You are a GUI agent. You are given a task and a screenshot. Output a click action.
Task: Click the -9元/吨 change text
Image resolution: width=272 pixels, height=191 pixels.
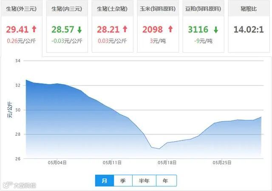click(x=203, y=41)
